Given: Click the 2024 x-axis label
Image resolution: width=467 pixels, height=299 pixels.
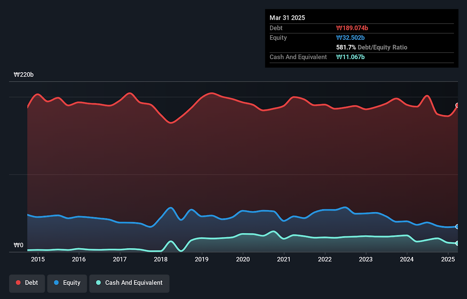Looking at the screenshot, I should (x=407, y=259).
